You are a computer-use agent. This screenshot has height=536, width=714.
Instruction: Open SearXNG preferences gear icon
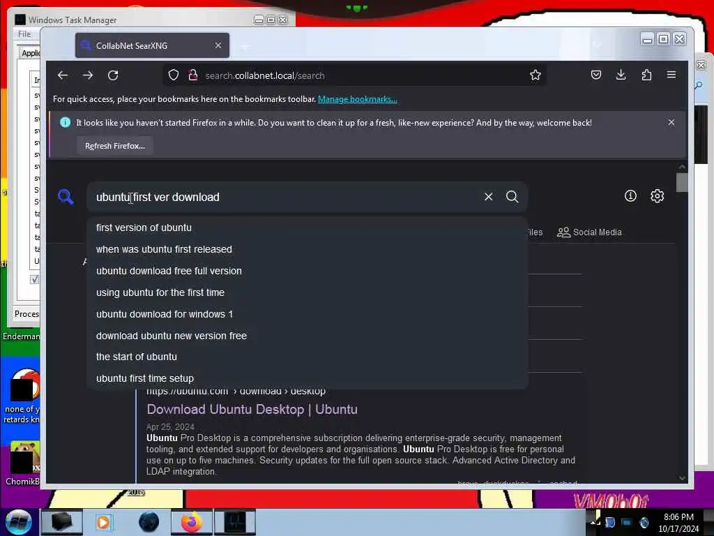(x=657, y=196)
